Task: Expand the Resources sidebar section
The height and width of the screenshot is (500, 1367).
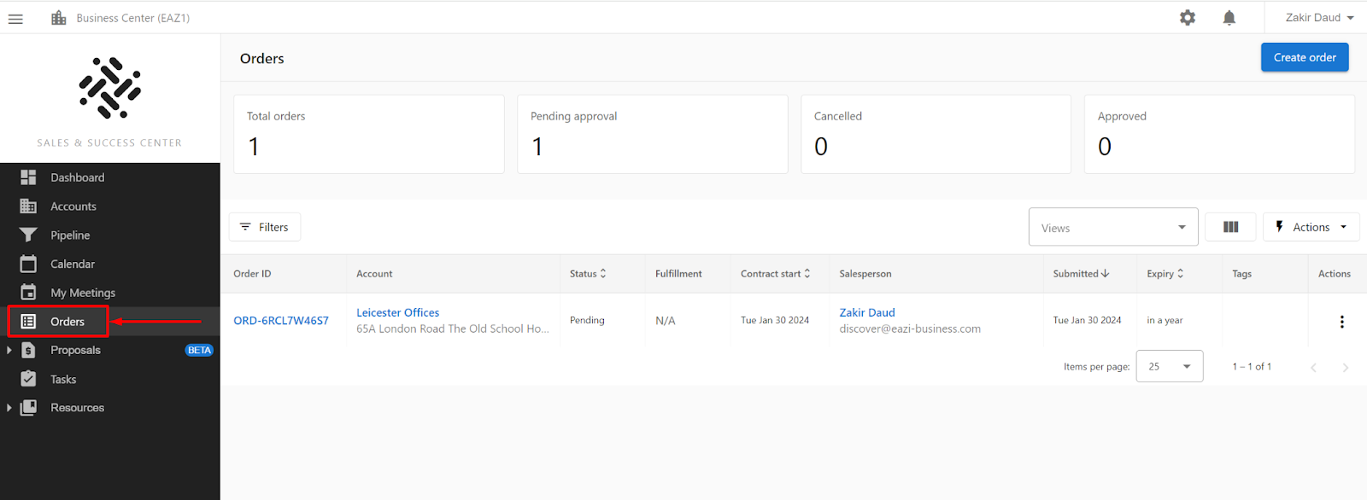Action: click(9, 408)
